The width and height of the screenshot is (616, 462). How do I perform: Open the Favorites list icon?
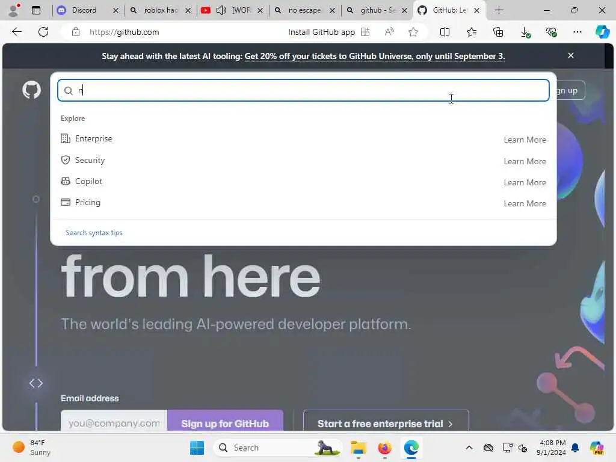point(472,32)
